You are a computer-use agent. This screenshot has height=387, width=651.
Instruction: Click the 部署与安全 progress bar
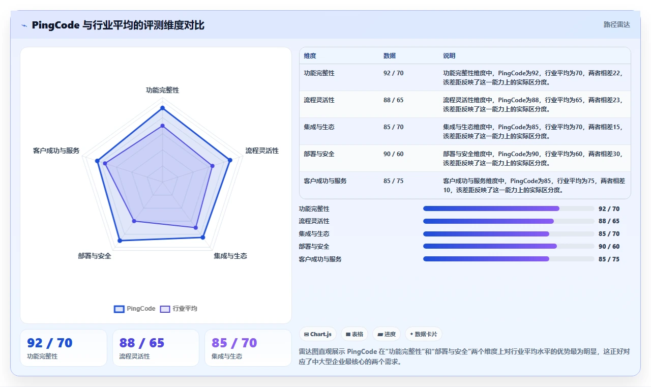coord(509,246)
